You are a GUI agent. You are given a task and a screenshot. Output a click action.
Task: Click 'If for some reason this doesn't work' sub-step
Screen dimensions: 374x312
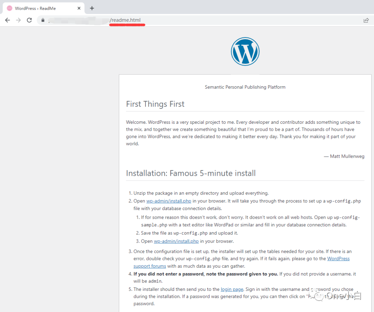(x=250, y=221)
